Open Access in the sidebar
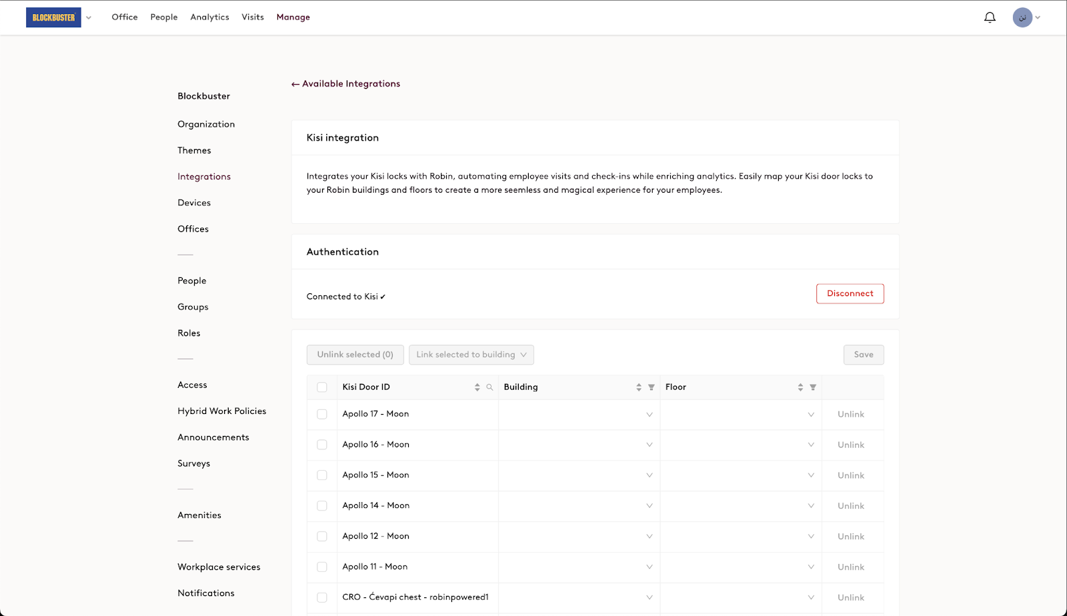The height and width of the screenshot is (616, 1067). 192,385
